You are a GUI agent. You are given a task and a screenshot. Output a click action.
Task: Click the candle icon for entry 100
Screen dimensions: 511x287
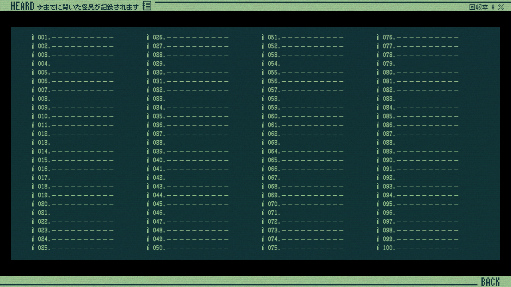(378, 248)
